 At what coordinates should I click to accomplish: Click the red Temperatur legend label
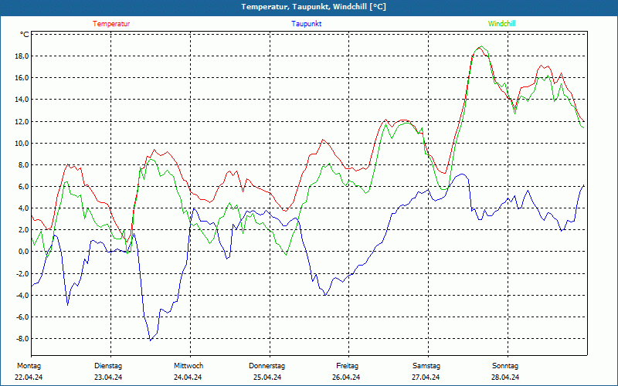pos(111,24)
